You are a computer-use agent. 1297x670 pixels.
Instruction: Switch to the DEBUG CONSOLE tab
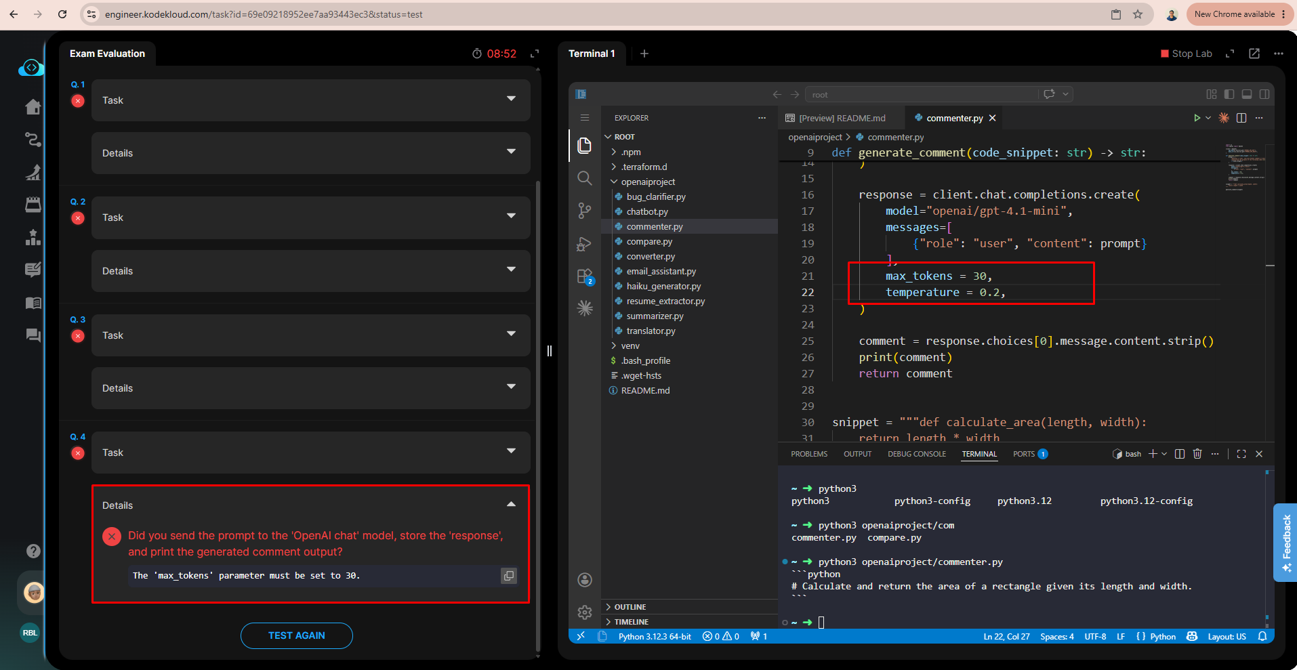point(917,454)
